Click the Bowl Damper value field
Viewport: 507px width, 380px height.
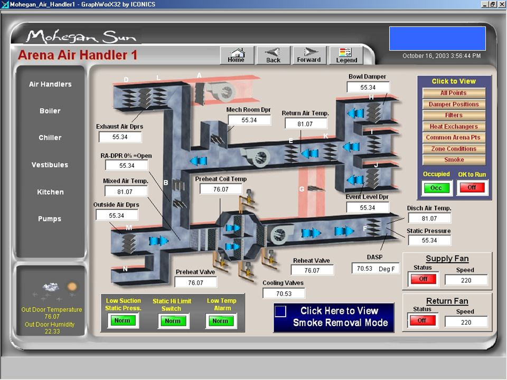click(x=368, y=87)
